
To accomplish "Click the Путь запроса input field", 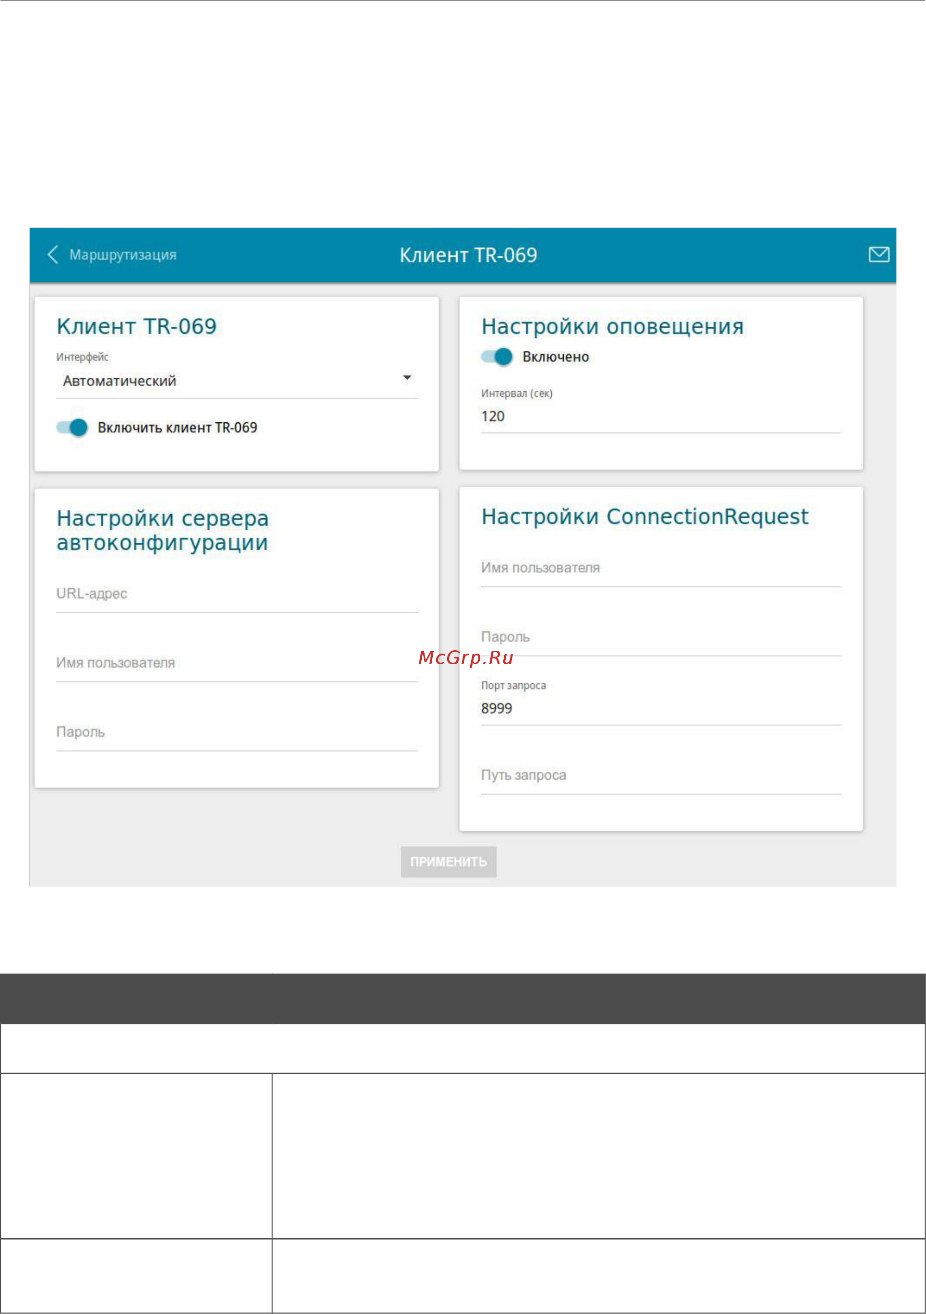I will coord(661,776).
